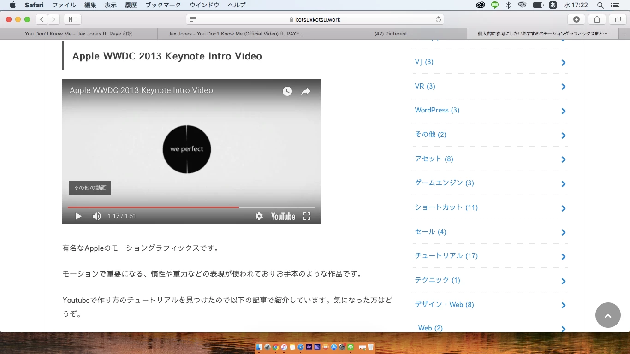This screenshot has width=630, height=354.
Task: Open the video title link in player
Action: [x=141, y=90]
